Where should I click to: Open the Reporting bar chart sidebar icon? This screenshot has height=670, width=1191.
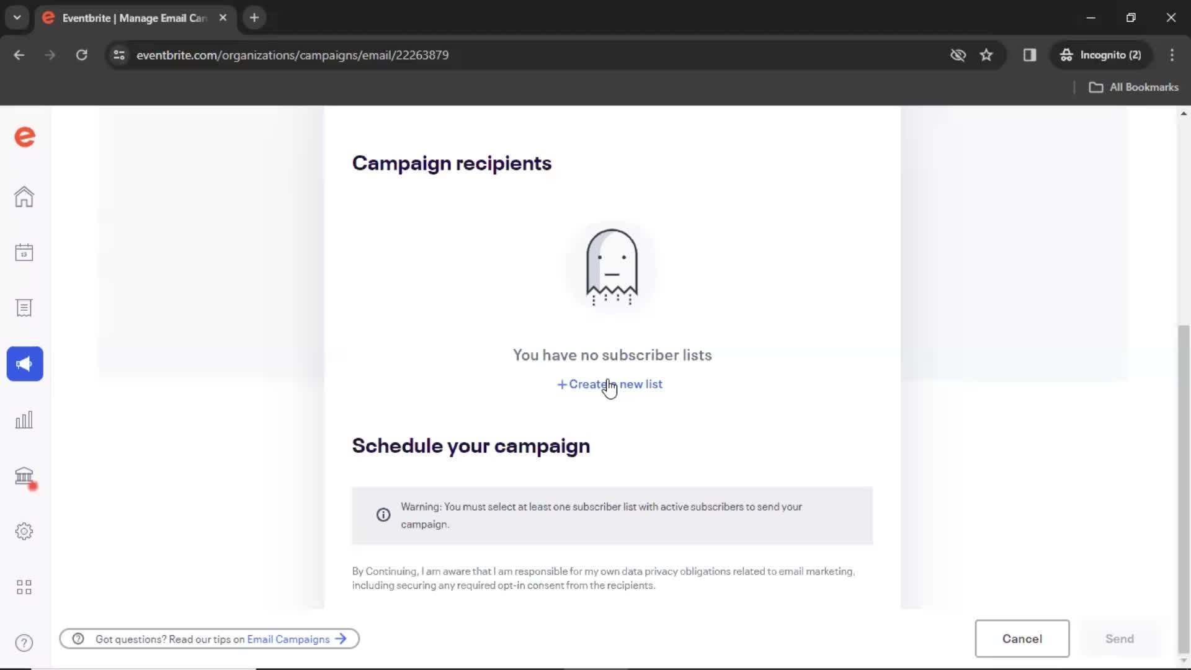click(x=24, y=420)
